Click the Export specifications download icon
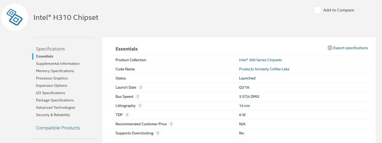The height and width of the screenshot is (143, 382). point(330,48)
